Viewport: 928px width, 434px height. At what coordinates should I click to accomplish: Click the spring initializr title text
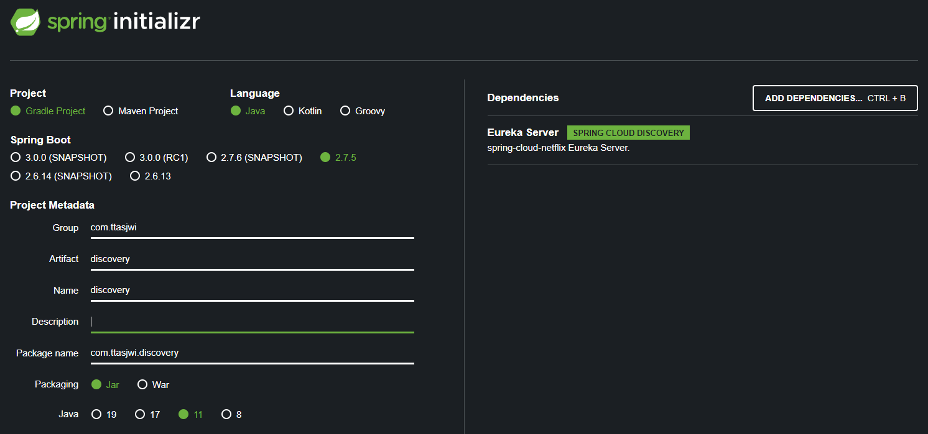[124, 22]
